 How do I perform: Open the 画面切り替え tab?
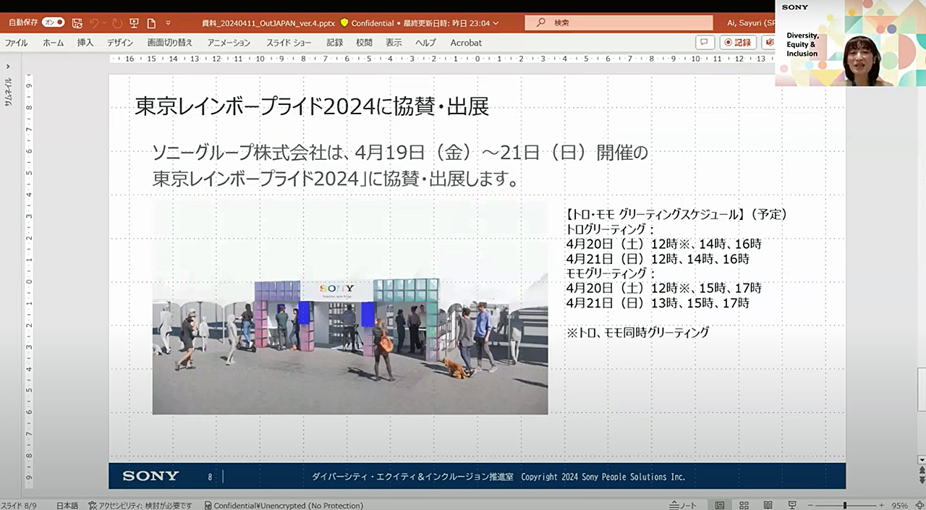click(x=170, y=43)
